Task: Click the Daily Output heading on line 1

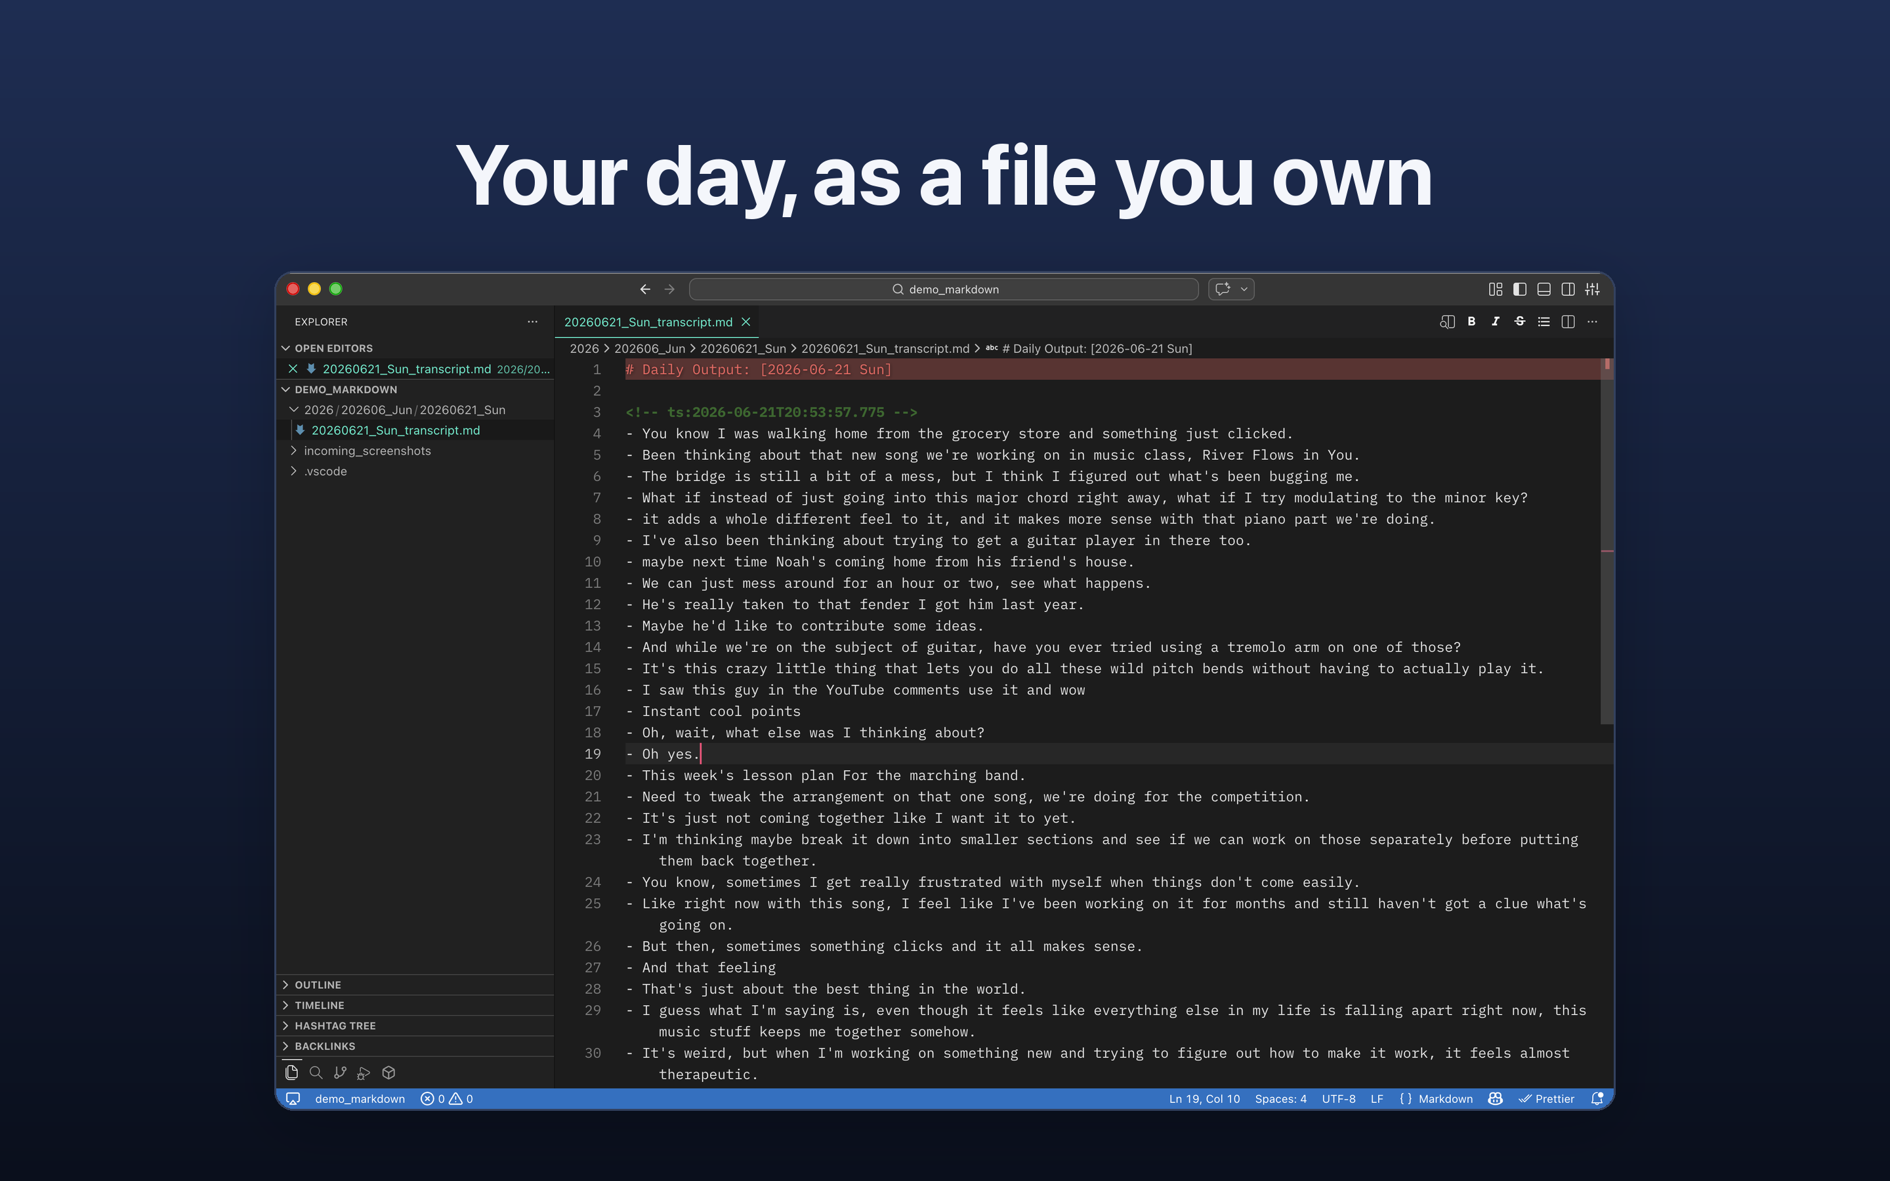Action: coord(759,369)
